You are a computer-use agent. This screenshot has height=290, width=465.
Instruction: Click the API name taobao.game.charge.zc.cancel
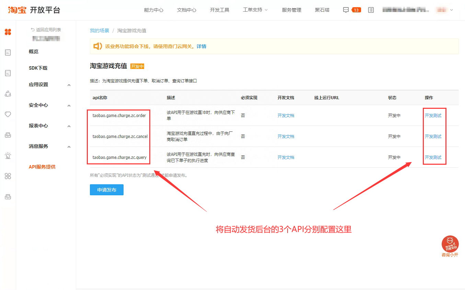[x=120, y=137]
